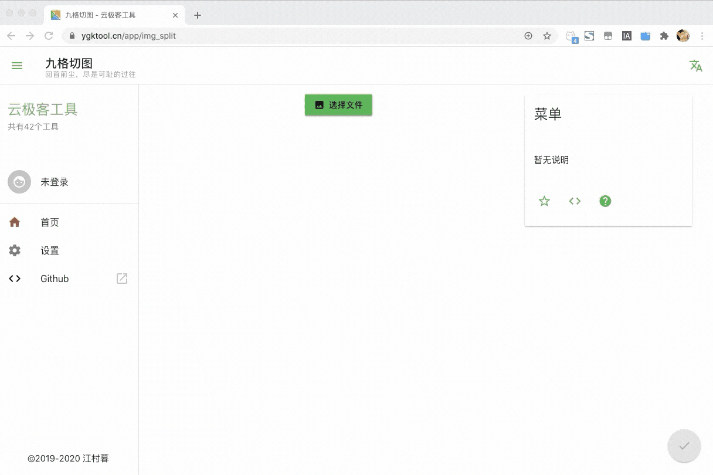Open the Chrome extensions puzzle icon

click(x=664, y=36)
